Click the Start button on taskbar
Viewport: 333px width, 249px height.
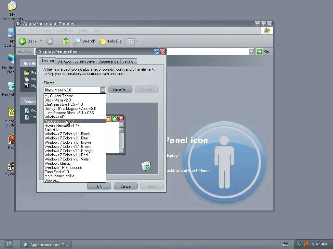pyautogui.click(x=9, y=244)
